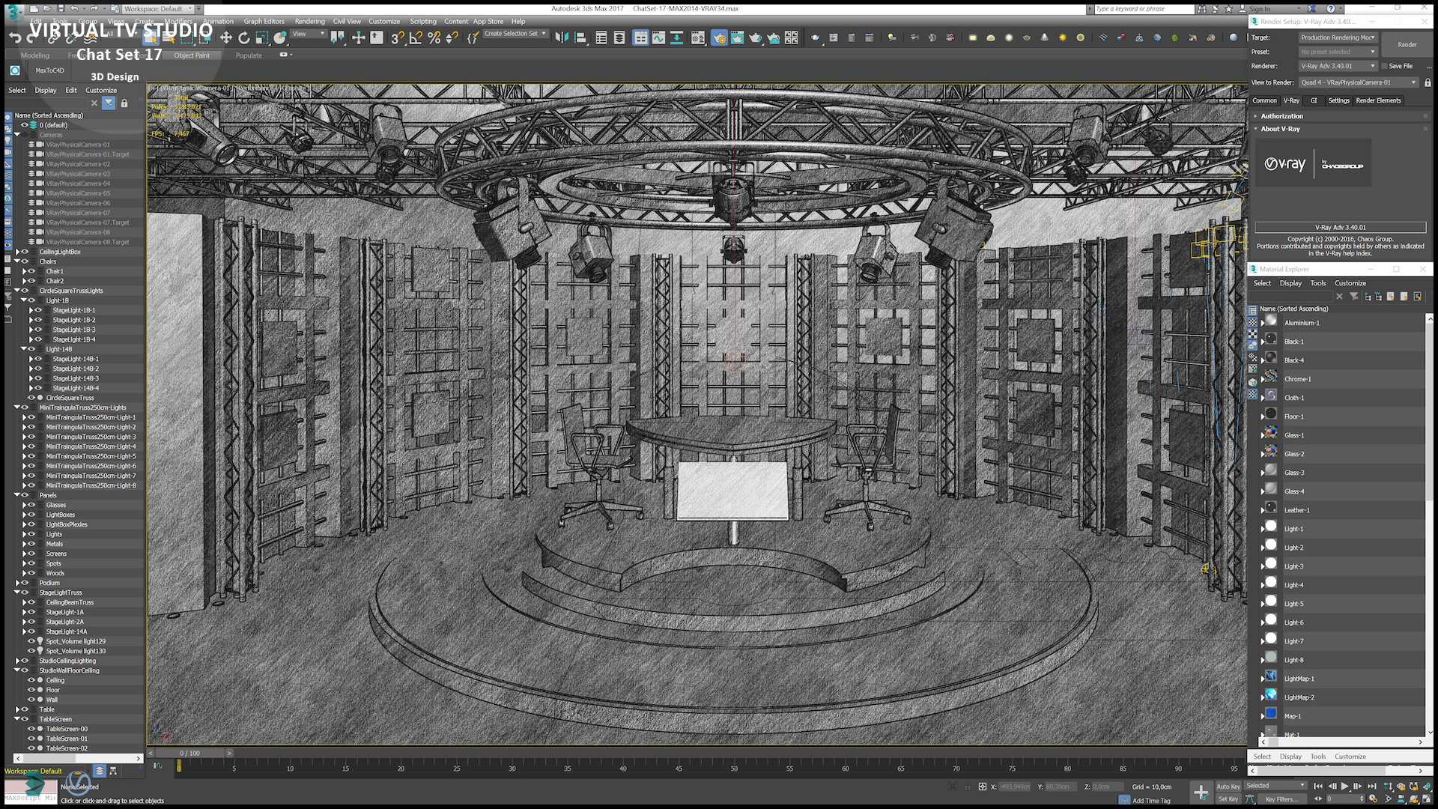Screen dimensions: 1438x809
Task: Click the Select and Move tool
Action: [225, 37]
